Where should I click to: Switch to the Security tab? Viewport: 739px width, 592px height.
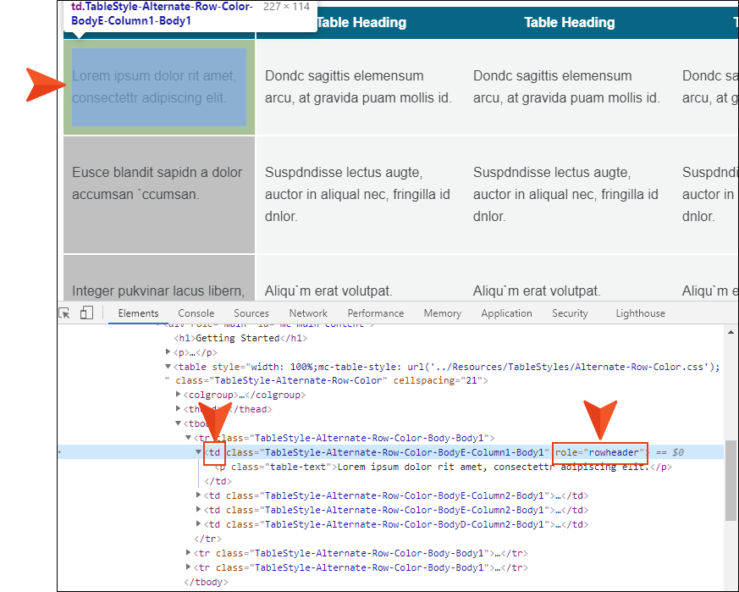coord(570,313)
